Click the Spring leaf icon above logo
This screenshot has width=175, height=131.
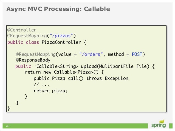pos(162,121)
